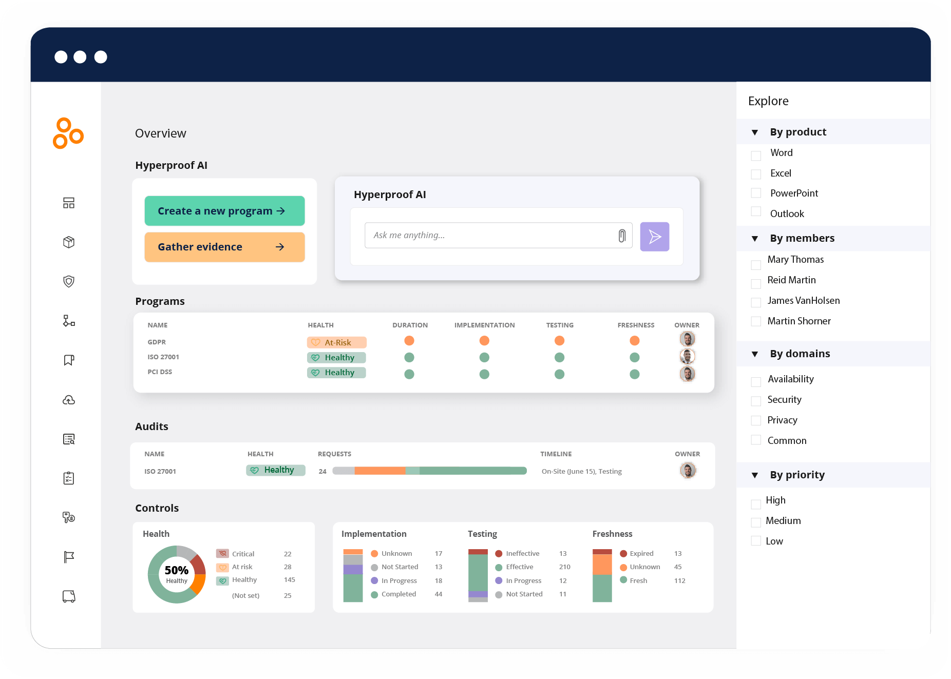Click the ISO 27001 audit progress bar

430,470
